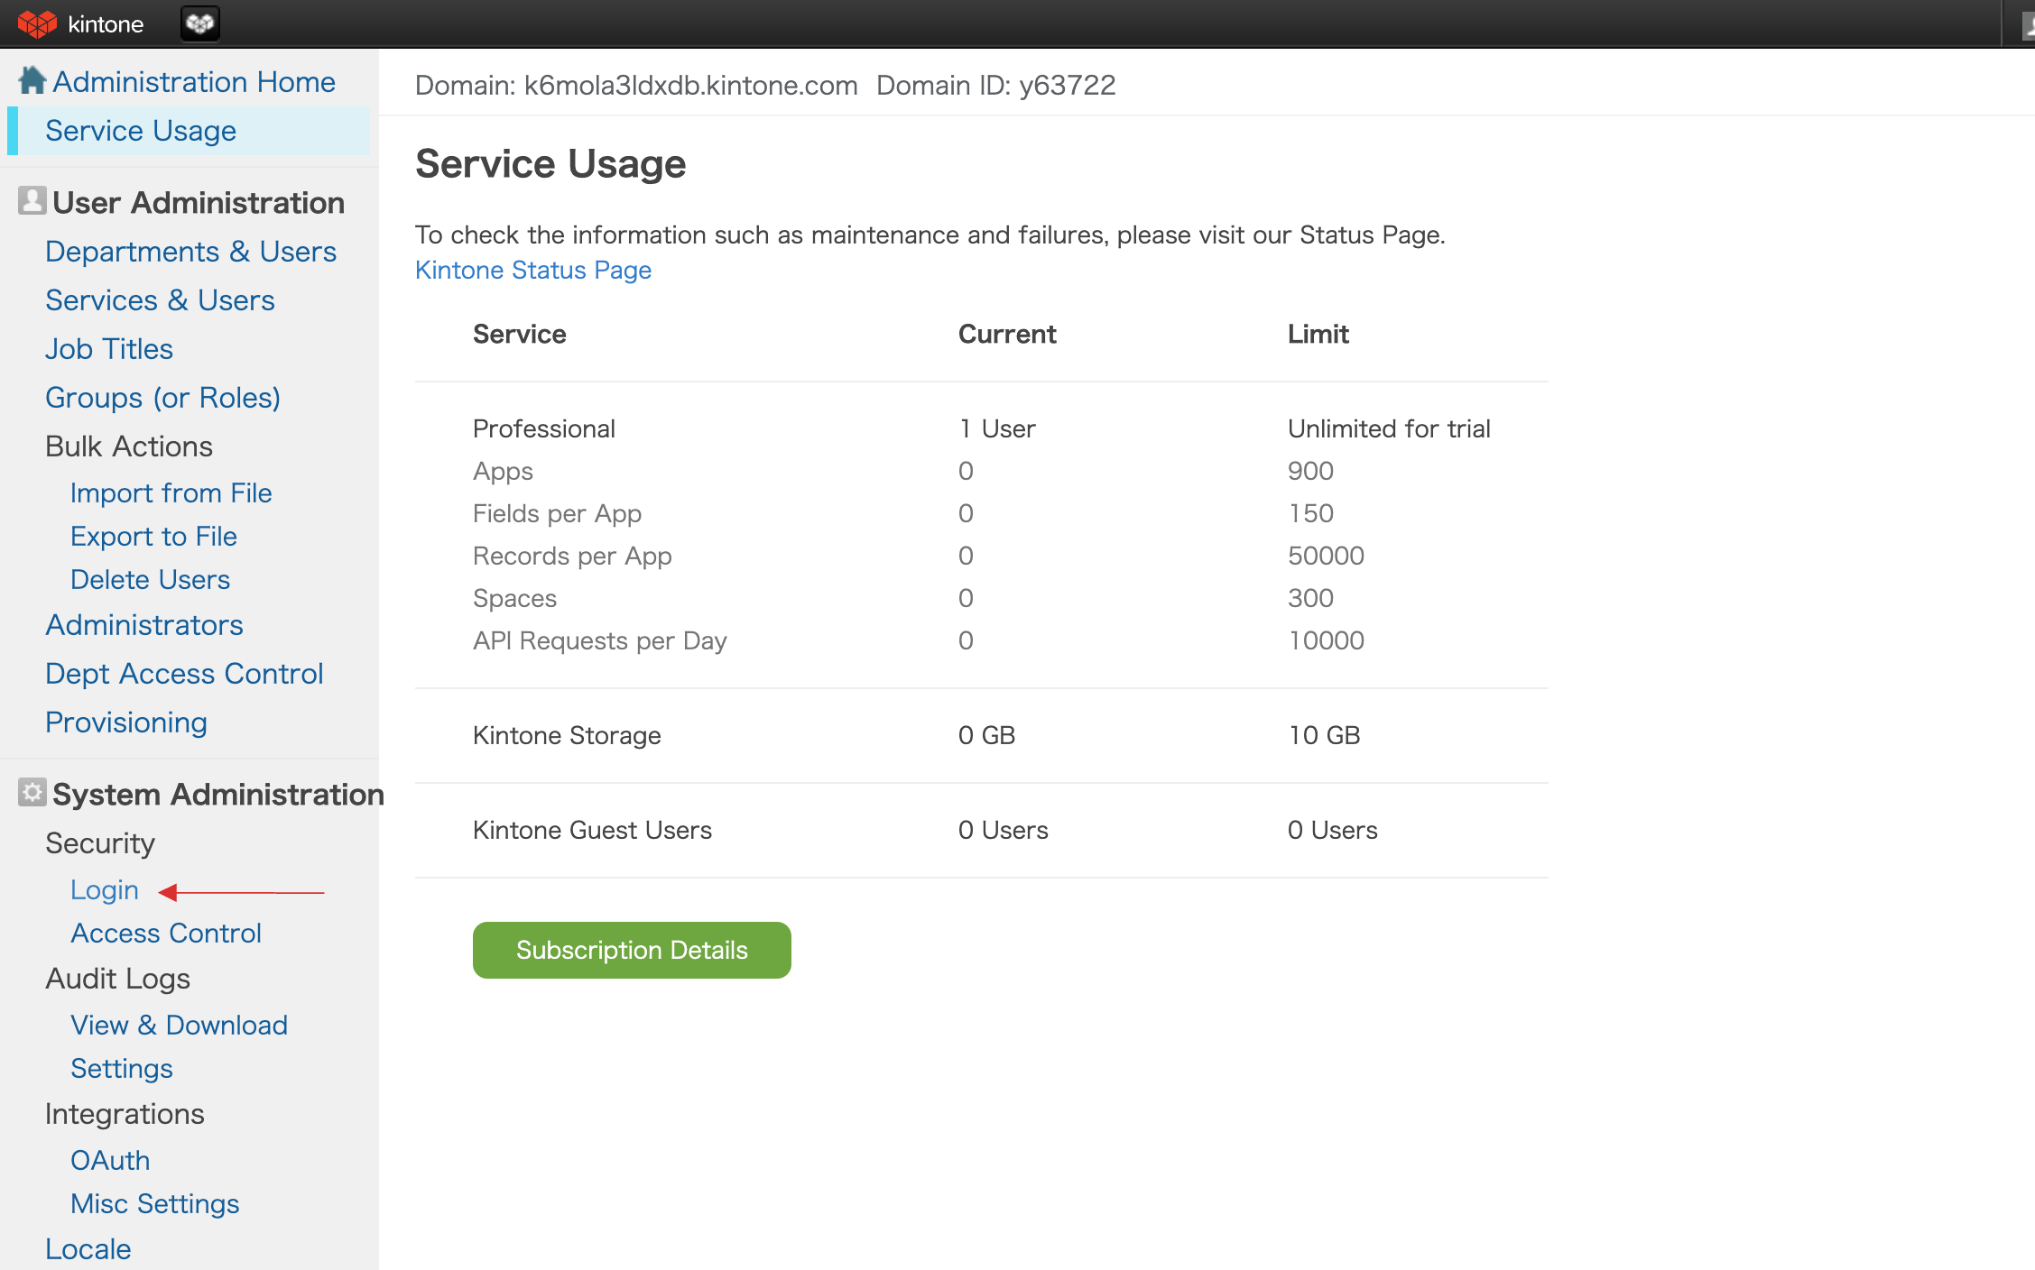This screenshot has height=1270, width=2035.
Task: Click the Fields per App limit 150
Action: click(1310, 513)
